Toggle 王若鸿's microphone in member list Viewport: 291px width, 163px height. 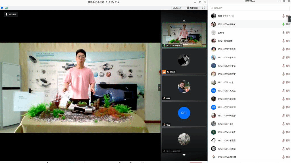pos(283,33)
